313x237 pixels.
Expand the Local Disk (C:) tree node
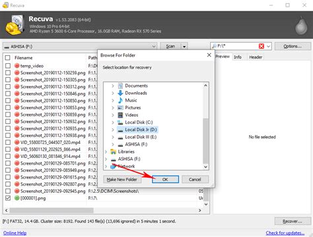pyautogui.click(x=113, y=122)
